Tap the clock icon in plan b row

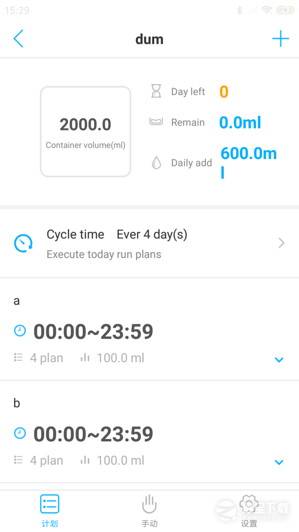tap(20, 433)
